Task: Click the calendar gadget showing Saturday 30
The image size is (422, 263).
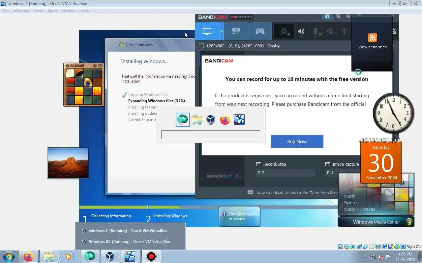Action: tap(381, 162)
